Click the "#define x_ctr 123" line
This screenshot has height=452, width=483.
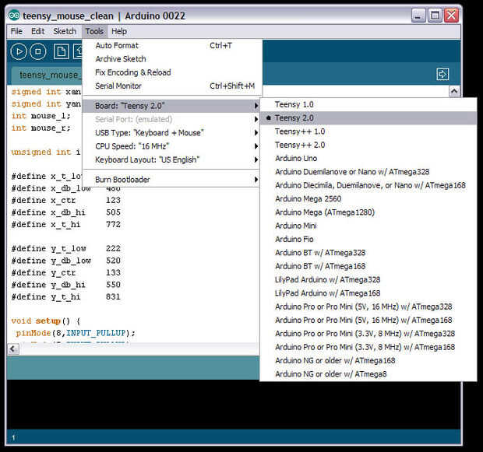[x=66, y=201]
